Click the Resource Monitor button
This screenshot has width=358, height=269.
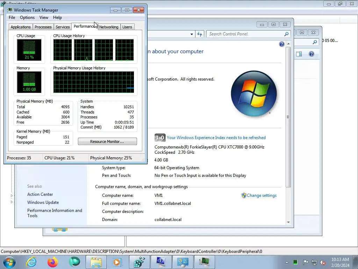click(x=107, y=142)
